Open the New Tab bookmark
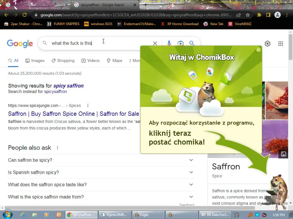Viewport: 293px width, 219px height. tap(213, 24)
